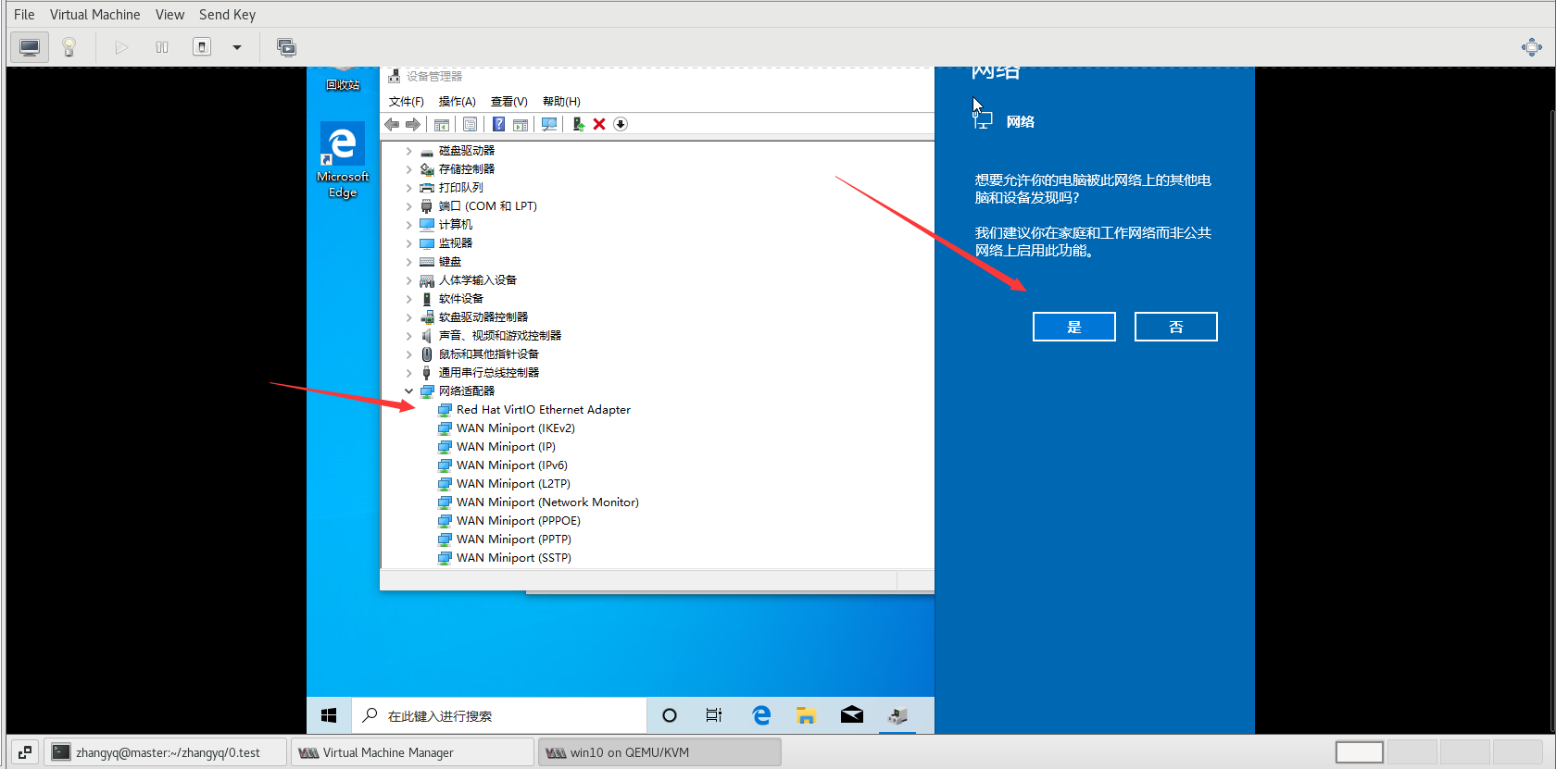Screen dimensions: 1556x769
Task: Open the manage VM snapshots icon
Action: (287, 47)
